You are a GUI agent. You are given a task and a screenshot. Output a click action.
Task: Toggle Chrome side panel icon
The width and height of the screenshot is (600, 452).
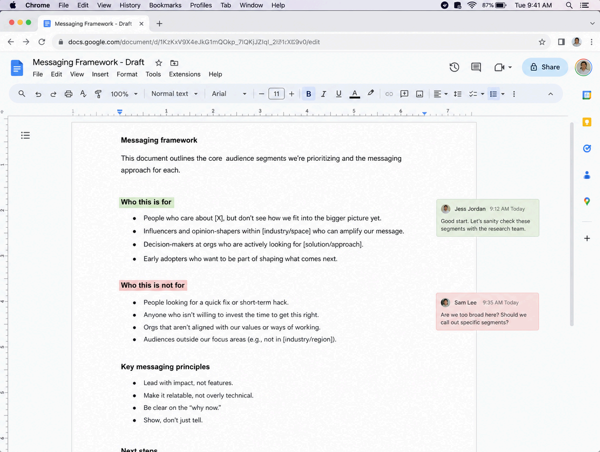[x=561, y=42]
